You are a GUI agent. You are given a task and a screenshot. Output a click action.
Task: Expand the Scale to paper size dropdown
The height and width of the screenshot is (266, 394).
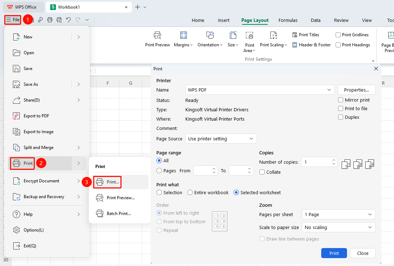coord(338,227)
